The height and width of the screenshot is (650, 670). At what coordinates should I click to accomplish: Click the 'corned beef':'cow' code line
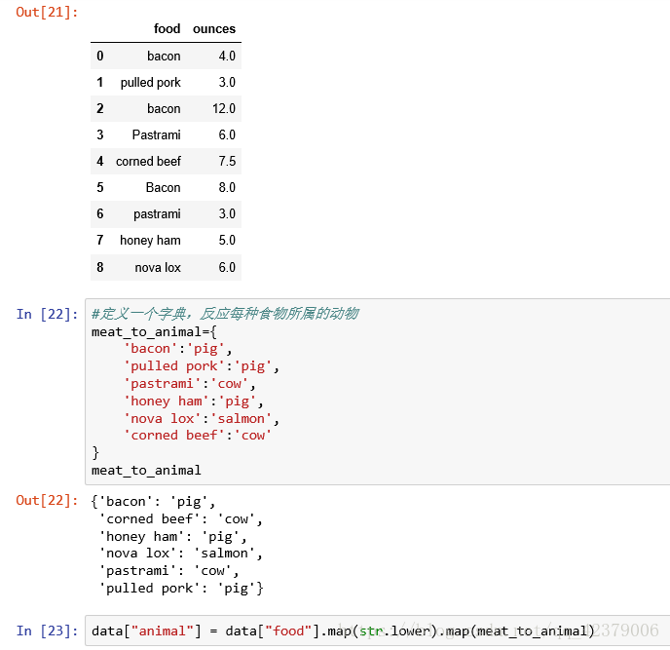(198, 436)
